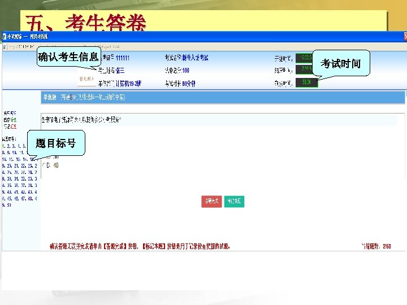Go to question number 23
The width and height of the screenshot is (407, 305).
(30, 166)
